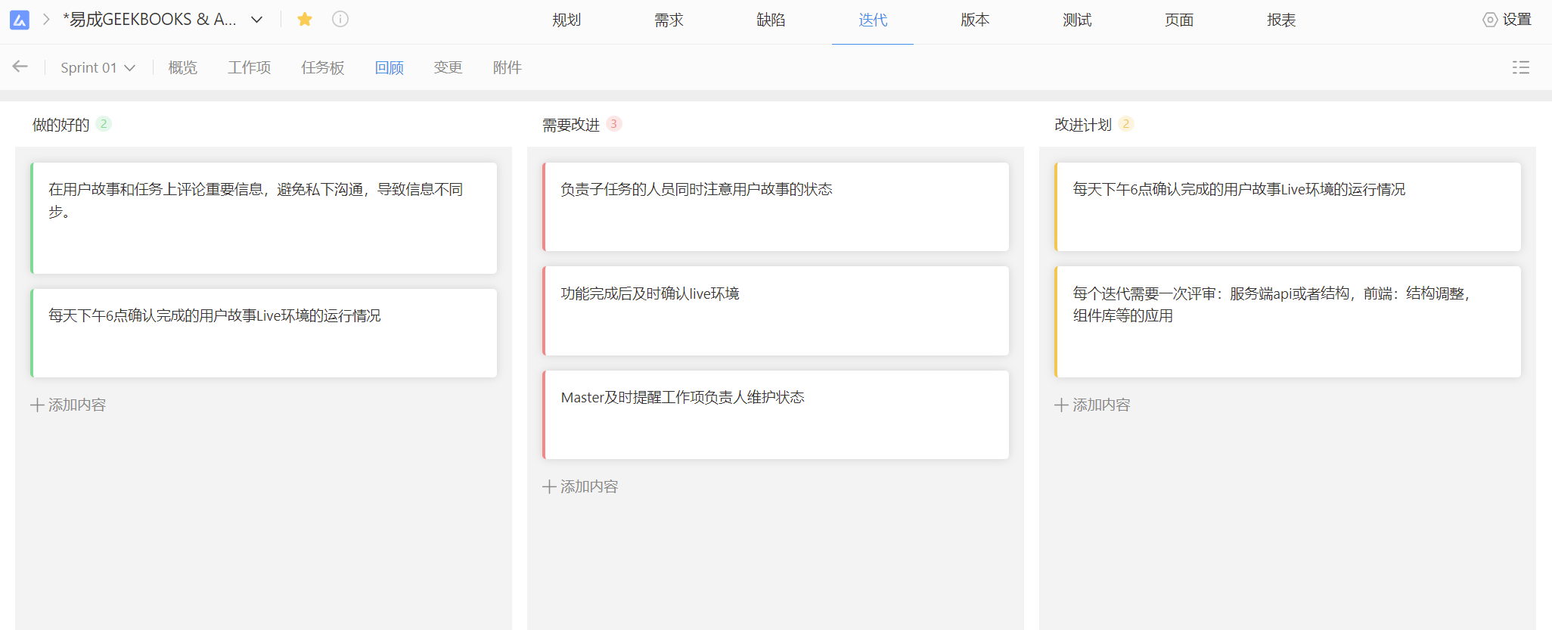The width and height of the screenshot is (1552, 630).
Task: Open the 设置 gear settings
Action: [1507, 20]
